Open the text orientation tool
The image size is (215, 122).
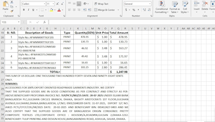[85, 4]
